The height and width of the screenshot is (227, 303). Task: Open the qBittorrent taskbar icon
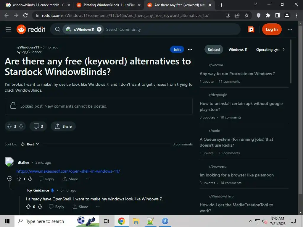point(165,221)
